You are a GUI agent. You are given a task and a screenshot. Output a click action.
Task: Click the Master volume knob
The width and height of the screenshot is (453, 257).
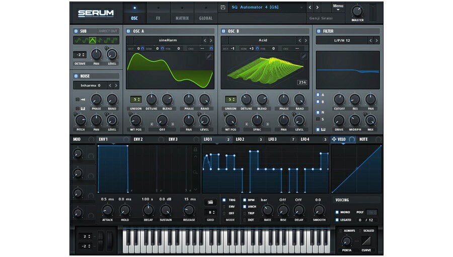(x=357, y=11)
